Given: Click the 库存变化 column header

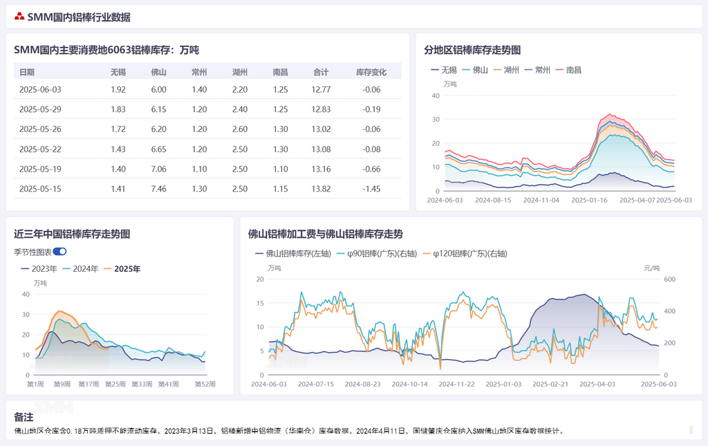Looking at the screenshot, I should [371, 72].
